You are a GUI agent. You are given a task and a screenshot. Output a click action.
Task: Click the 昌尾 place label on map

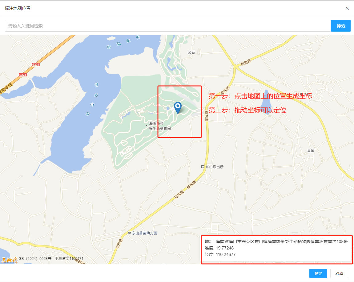[x=311, y=151]
